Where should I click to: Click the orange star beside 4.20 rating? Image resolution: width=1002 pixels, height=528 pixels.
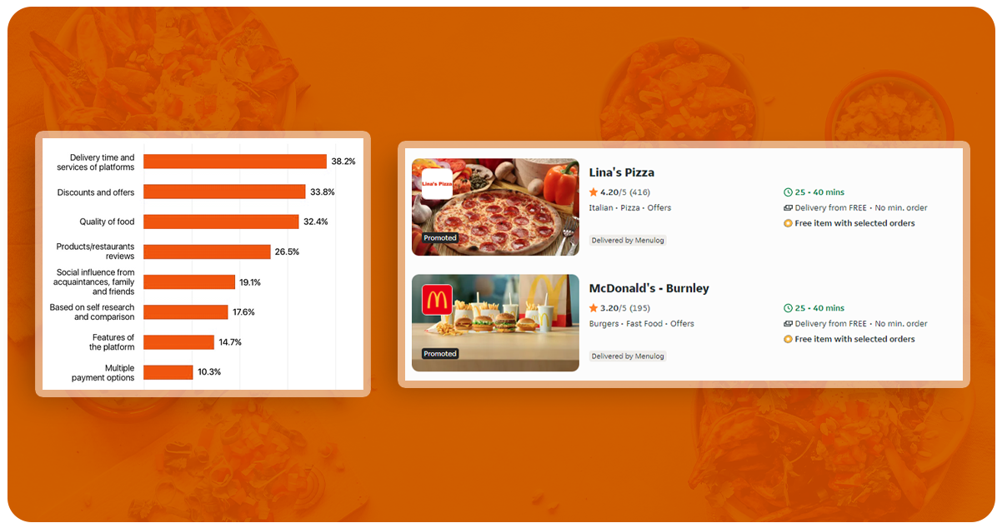click(x=594, y=192)
